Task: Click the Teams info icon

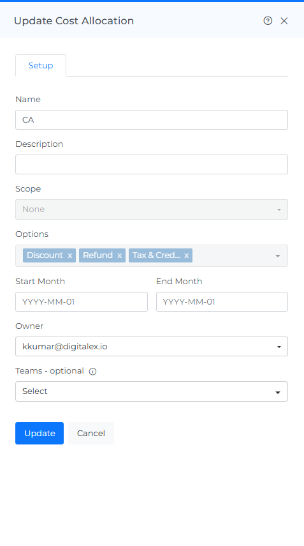Action: [92, 372]
